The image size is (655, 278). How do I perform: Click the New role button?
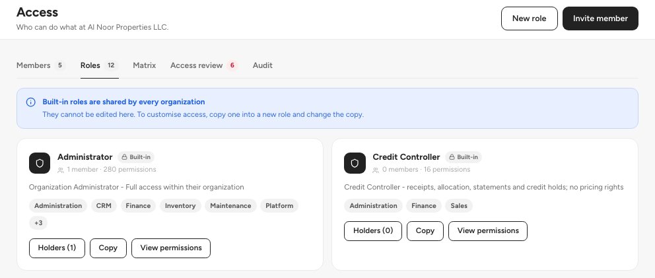(530, 18)
